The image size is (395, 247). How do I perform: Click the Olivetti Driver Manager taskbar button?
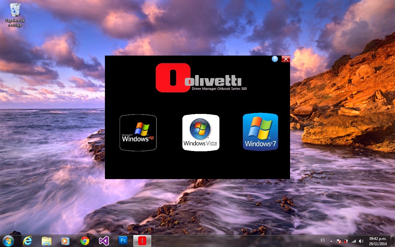[142, 241]
